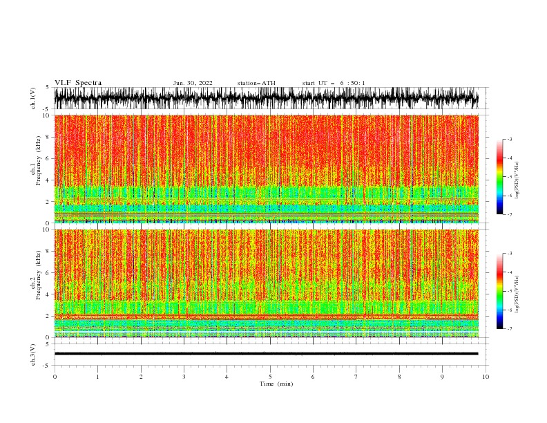547x423 pixels.
Task: Click the "6" kHz tick on ch.2 frequency axis
Action: click(48, 273)
